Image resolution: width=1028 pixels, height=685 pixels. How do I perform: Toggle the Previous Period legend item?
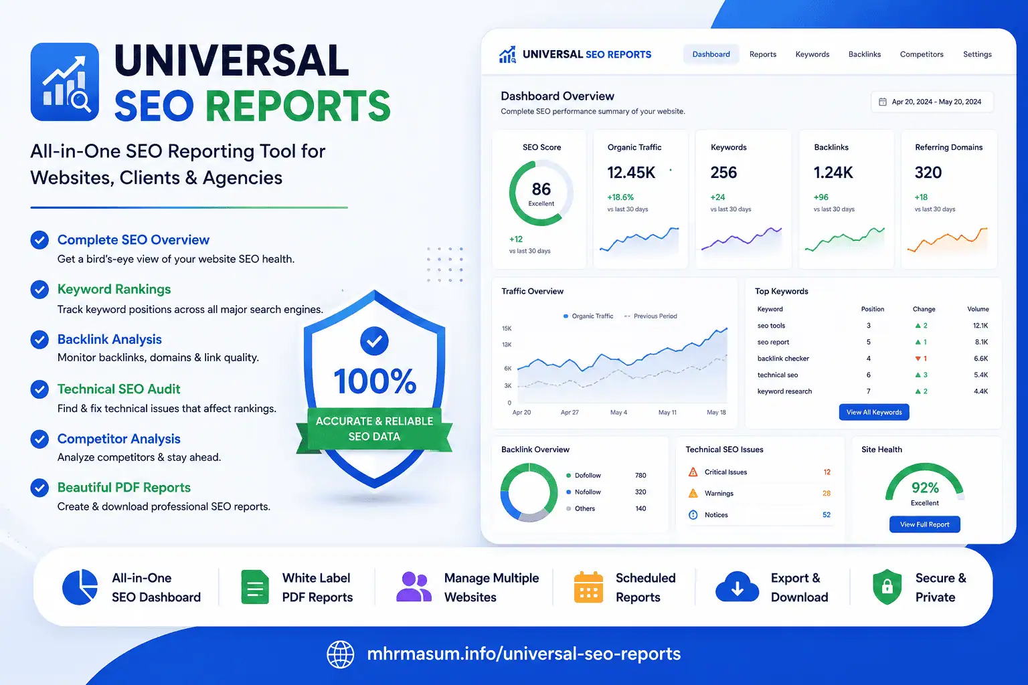click(651, 316)
